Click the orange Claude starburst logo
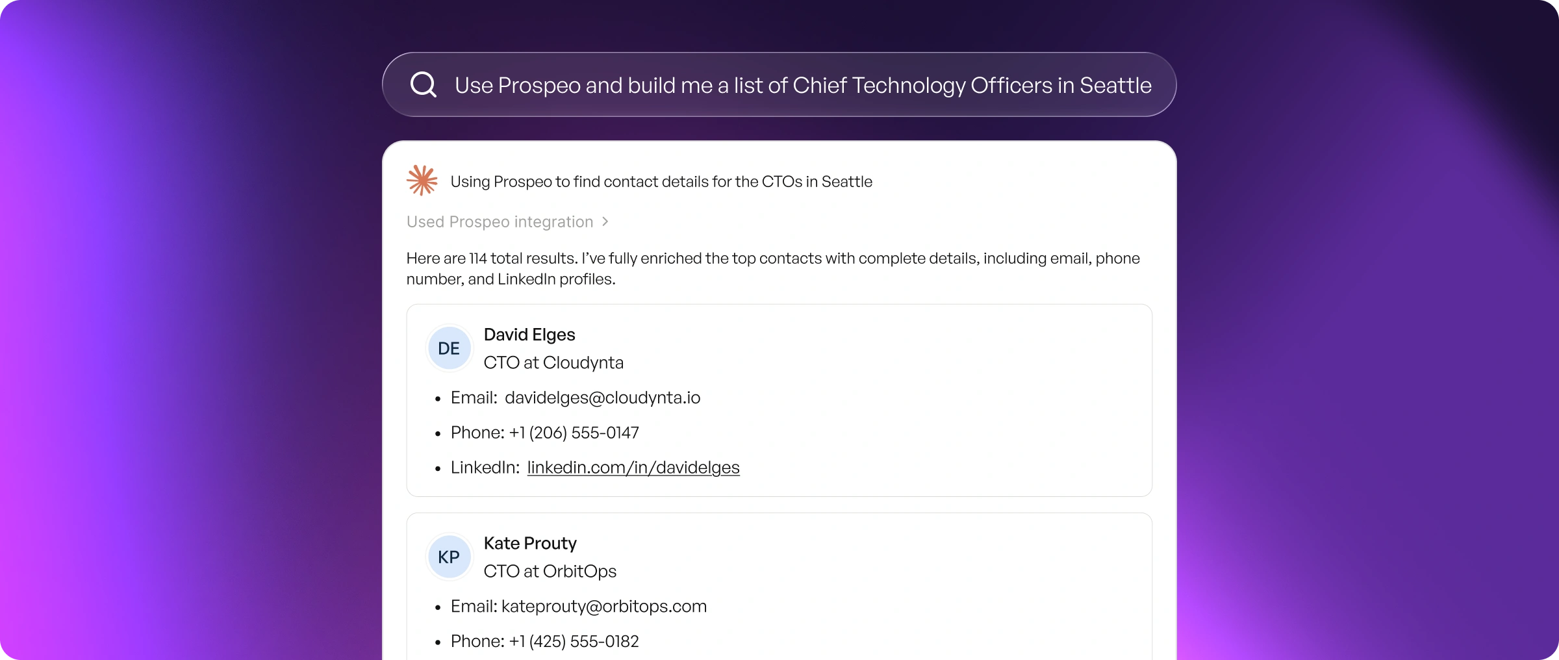The height and width of the screenshot is (660, 1559). click(x=422, y=181)
